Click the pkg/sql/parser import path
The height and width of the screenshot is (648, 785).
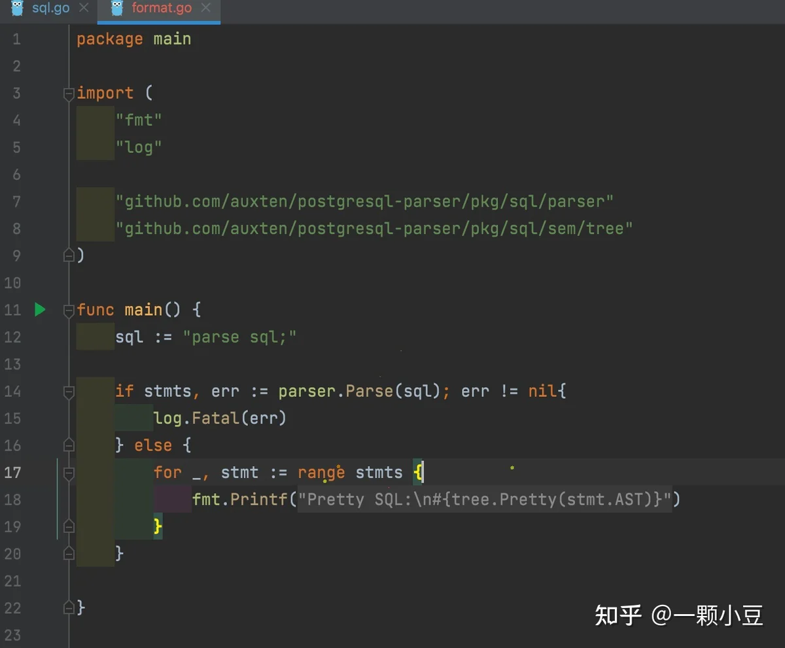pyautogui.click(x=364, y=201)
